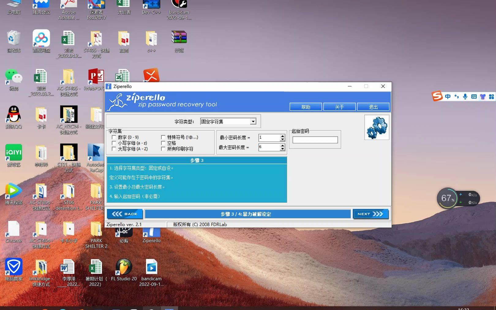Check 所有印刷字符 option

pyautogui.click(x=163, y=149)
